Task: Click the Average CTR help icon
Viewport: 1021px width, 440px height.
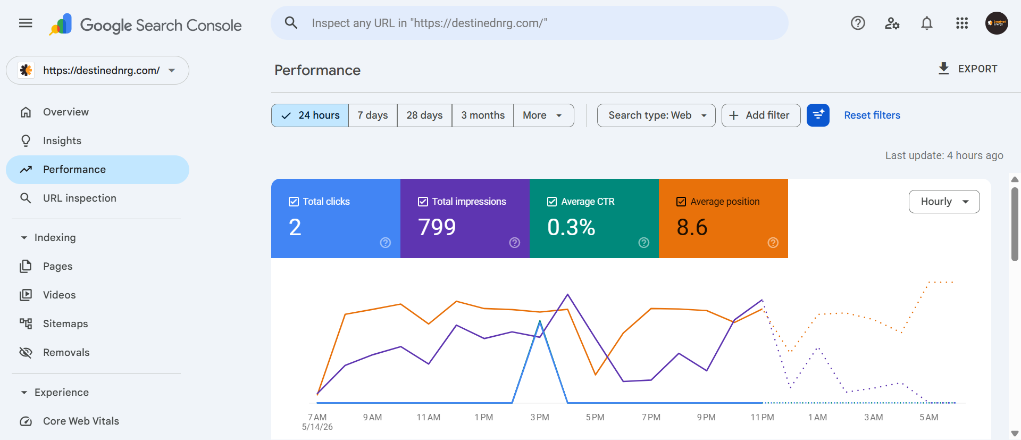Action: tap(644, 243)
